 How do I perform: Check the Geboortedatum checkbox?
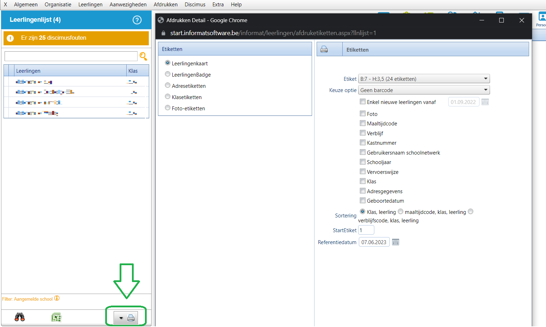pyautogui.click(x=363, y=201)
